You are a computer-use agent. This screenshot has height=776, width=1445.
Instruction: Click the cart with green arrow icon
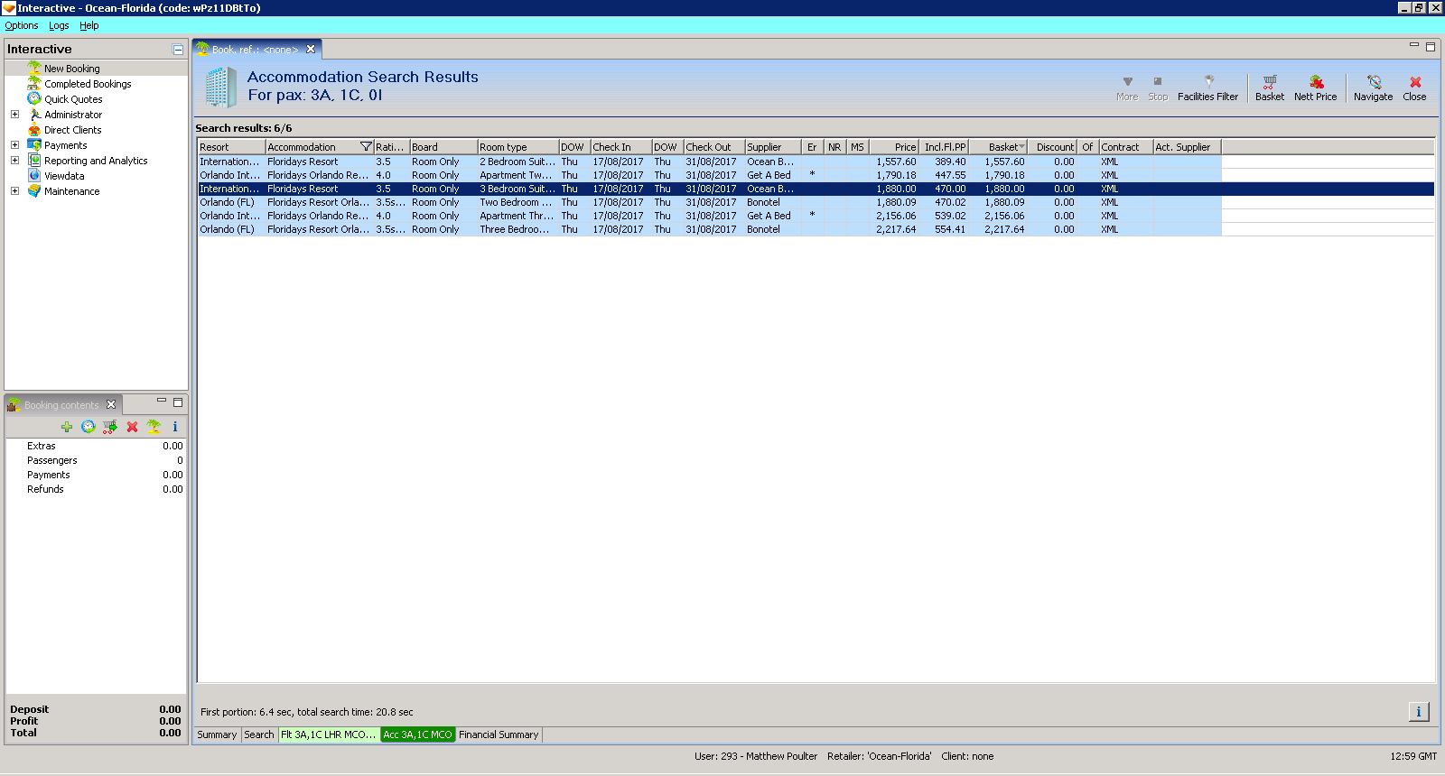click(110, 427)
